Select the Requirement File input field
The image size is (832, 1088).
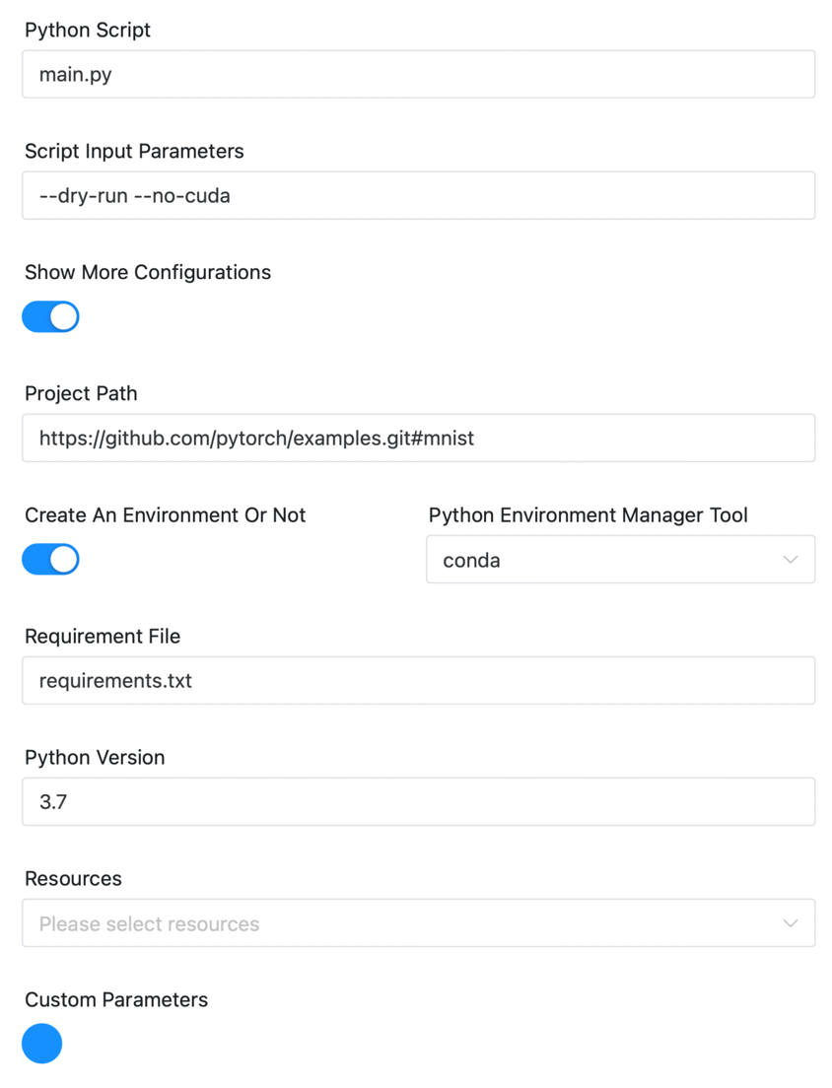click(418, 681)
